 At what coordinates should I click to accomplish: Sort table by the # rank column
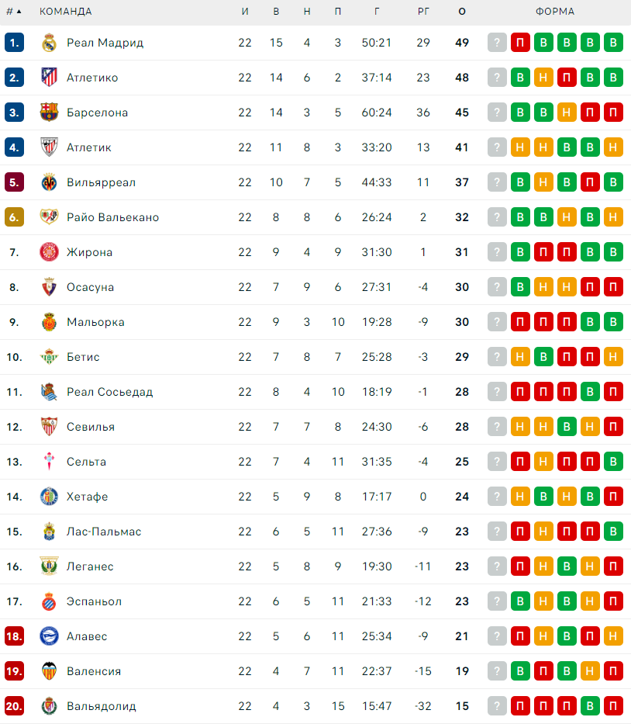pos(13,12)
